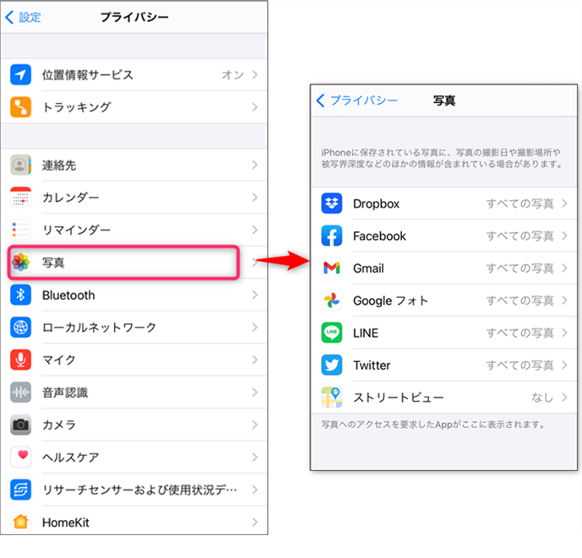Tap the Bluetooth icon
Screen dimensions: 582x558
click(20, 295)
